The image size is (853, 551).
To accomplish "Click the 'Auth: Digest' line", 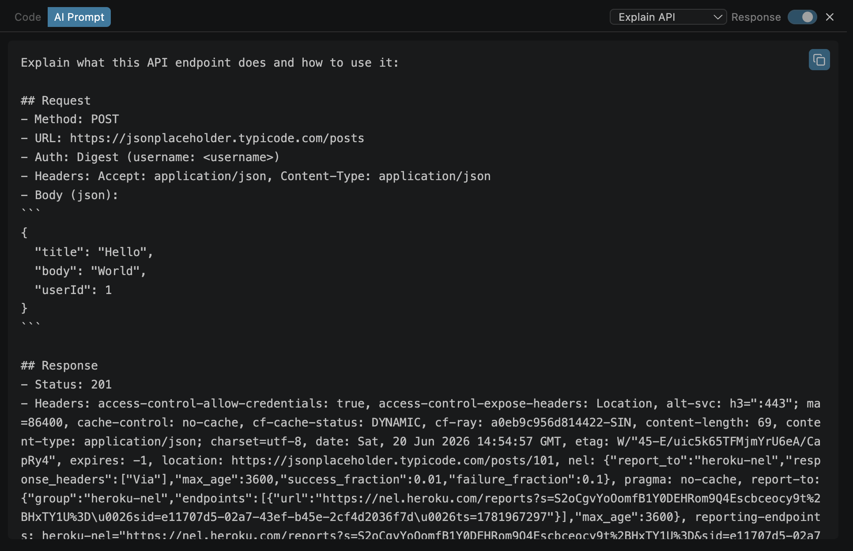I will 150,157.
